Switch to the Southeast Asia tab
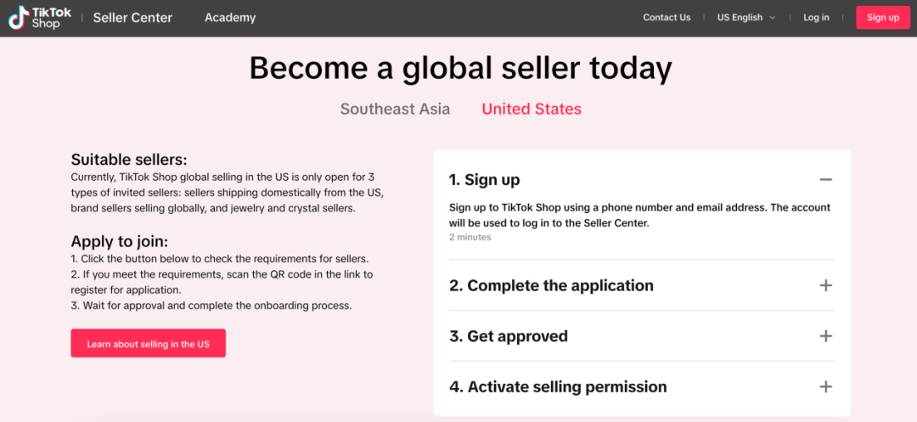The height and width of the screenshot is (422, 917). 395,109
